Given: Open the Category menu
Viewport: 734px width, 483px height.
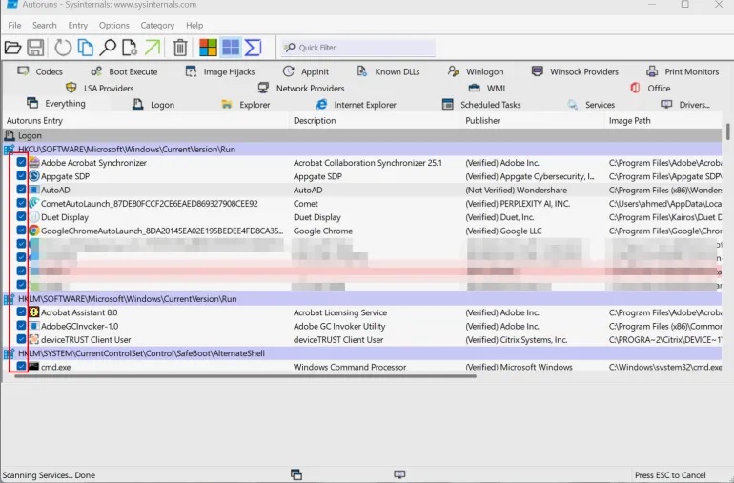Looking at the screenshot, I should click(156, 26).
